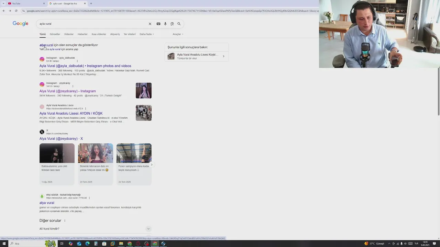Expand the Daha fazla dropdown
Image resolution: width=440 pixels, height=247 pixels.
point(147,34)
